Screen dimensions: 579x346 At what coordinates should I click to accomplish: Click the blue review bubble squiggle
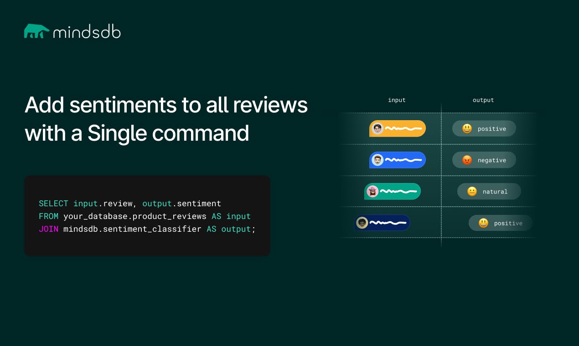pos(403,160)
